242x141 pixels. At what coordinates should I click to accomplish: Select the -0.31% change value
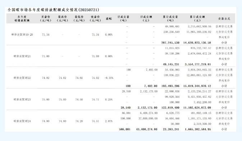click(x=109, y=78)
